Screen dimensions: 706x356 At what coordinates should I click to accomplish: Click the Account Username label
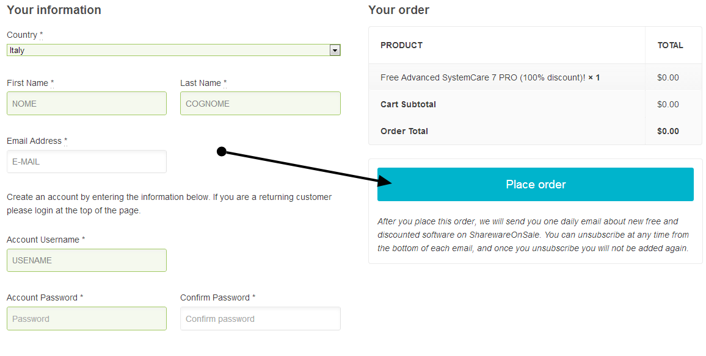[x=43, y=240]
